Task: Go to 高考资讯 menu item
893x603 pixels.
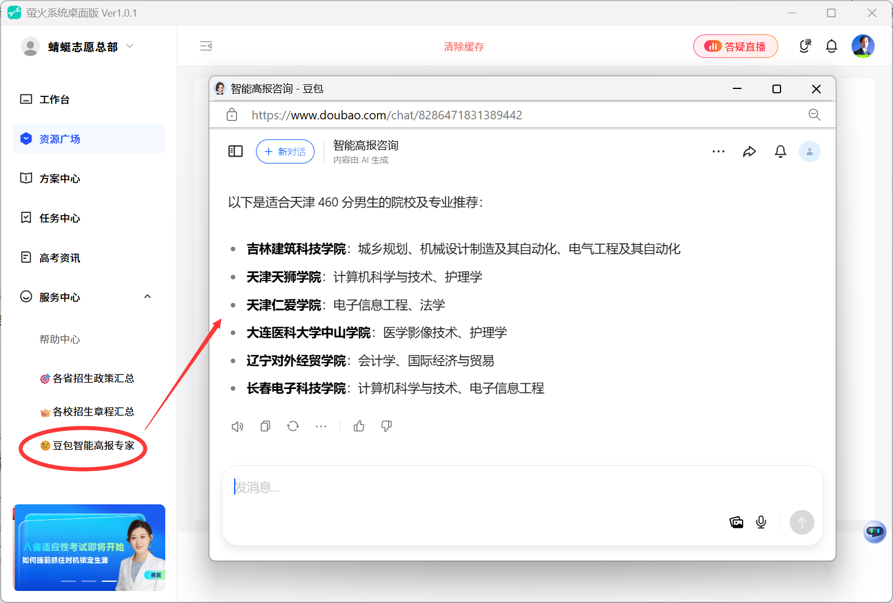Action: (x=60, y=258)
